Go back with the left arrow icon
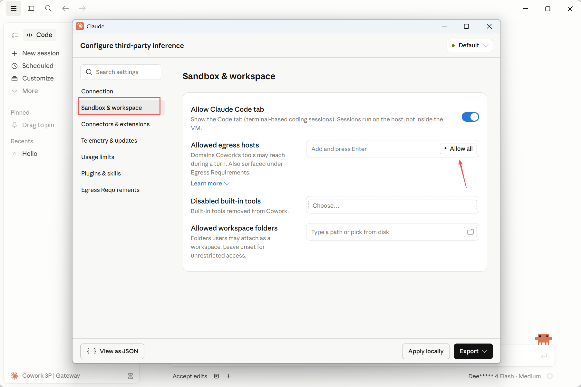The height and width of the screenshot is (387, 581). pos(66,8)
